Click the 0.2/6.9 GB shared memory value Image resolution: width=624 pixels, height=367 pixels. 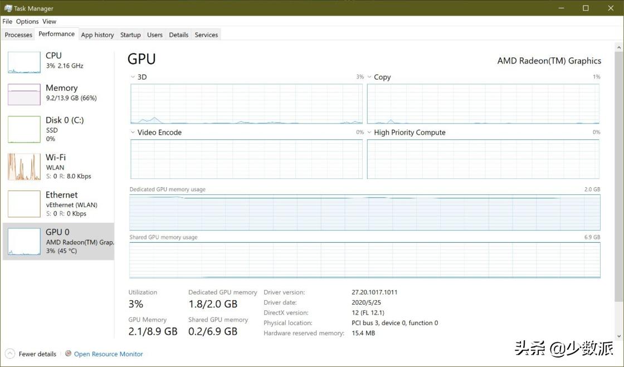click(213, 331)
